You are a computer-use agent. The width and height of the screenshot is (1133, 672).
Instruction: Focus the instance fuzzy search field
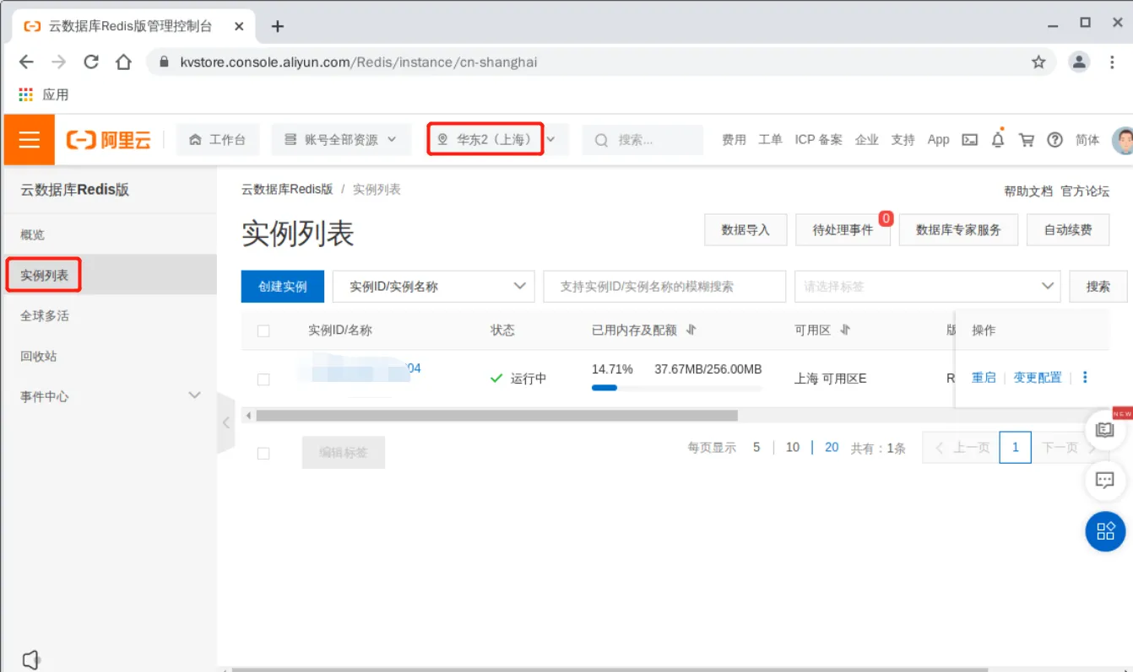pos(664,287)
